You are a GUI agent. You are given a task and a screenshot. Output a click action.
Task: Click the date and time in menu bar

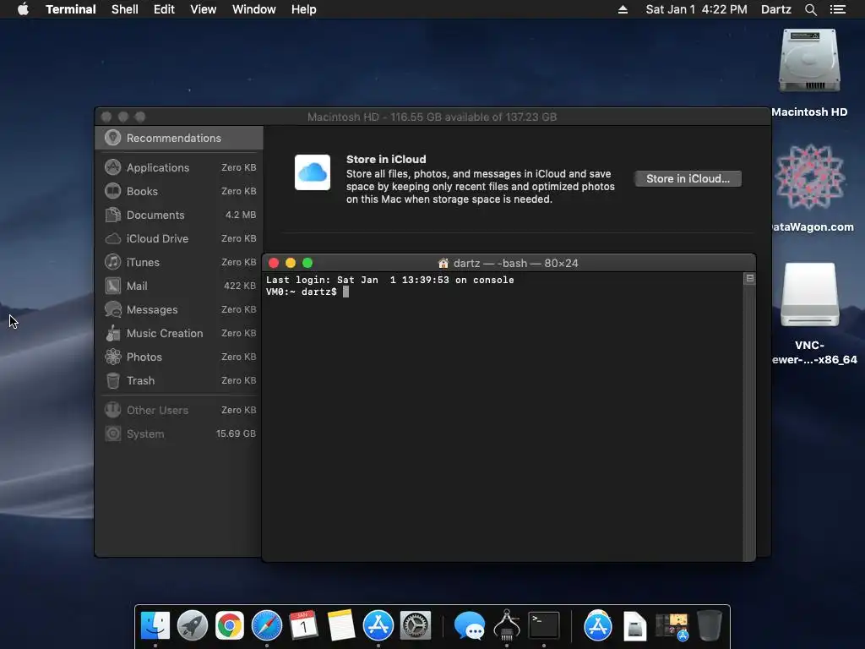pos(696,9)
